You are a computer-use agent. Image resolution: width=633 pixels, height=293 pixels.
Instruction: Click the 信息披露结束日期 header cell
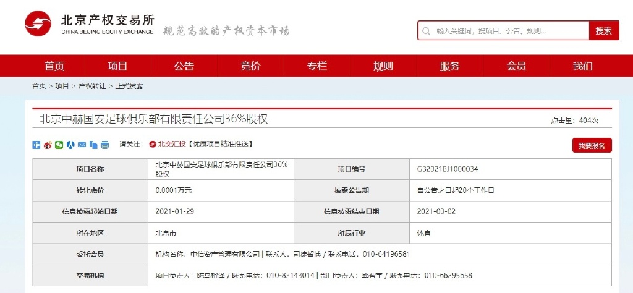[352, 211]
